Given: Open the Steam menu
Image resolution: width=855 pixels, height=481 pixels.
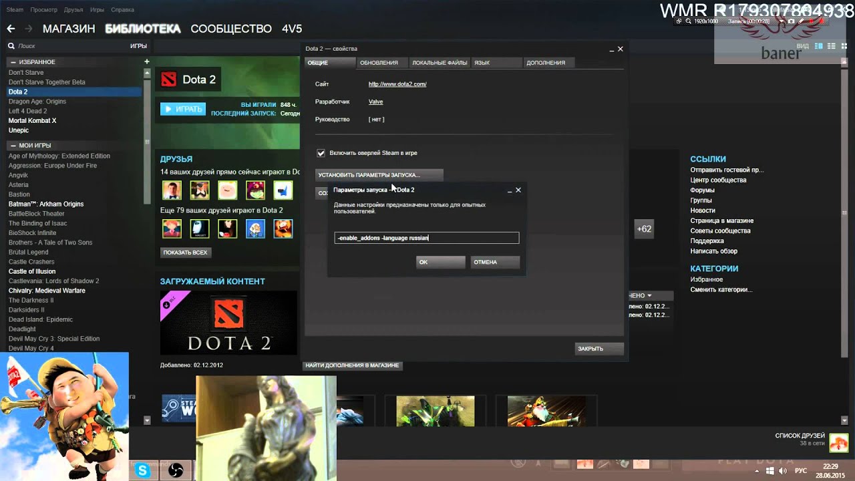Looking at the screenshot, I should coord(15,10).
